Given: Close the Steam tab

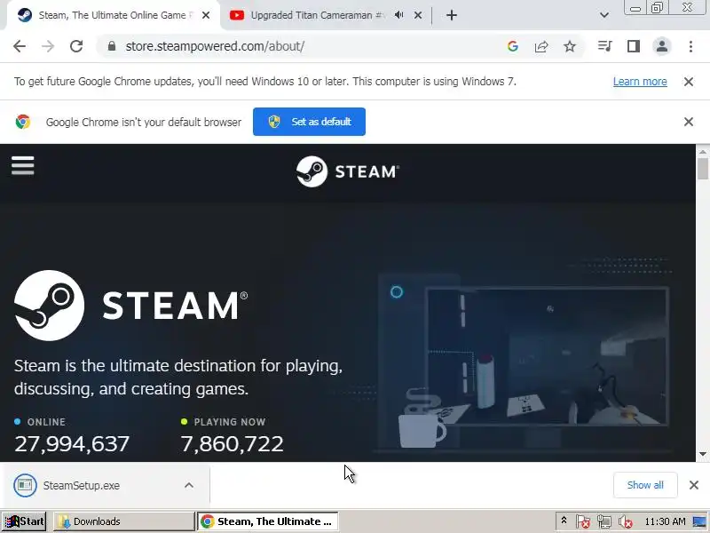Looking at the screenshot, I should point(206,15).
